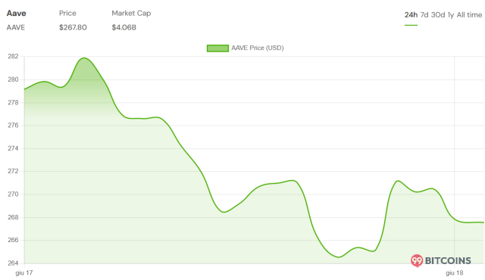This screenshot has width=485, height=280.
Task: Click the $4.06B market cap value
Action: pyautogui.click(x=124, y=27)
